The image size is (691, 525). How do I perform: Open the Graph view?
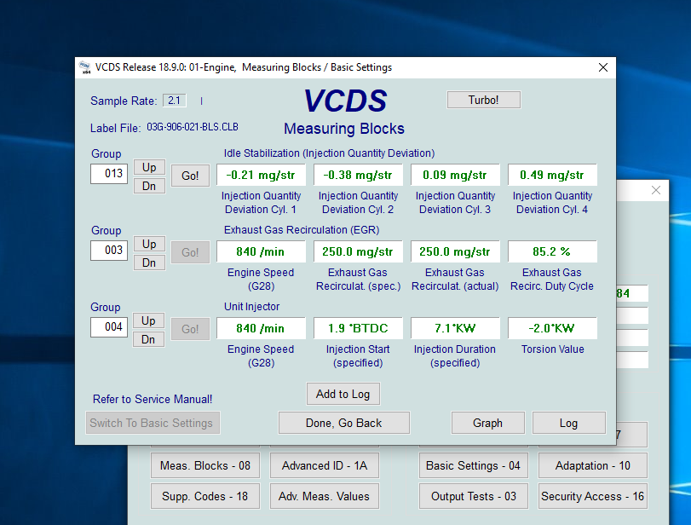(487, 423)
